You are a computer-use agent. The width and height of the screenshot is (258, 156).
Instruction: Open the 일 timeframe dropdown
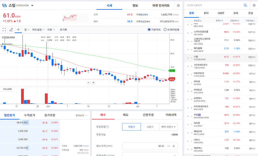(x=27, y=30)
